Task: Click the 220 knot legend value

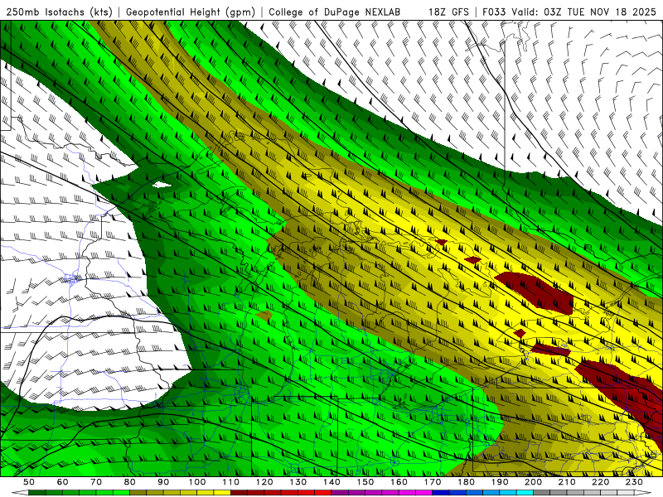Action: click(x=600, y=482)
